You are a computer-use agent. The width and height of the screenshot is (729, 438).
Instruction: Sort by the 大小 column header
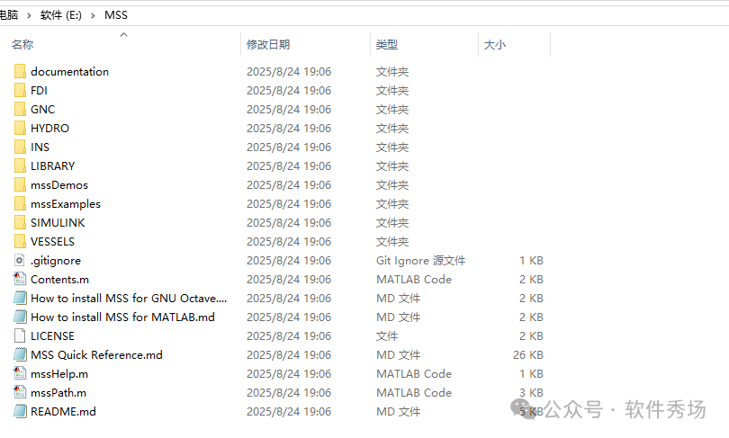pos(495,45)
